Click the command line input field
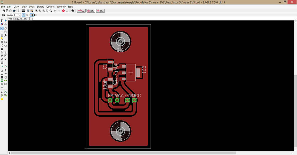 coord(163,19)
